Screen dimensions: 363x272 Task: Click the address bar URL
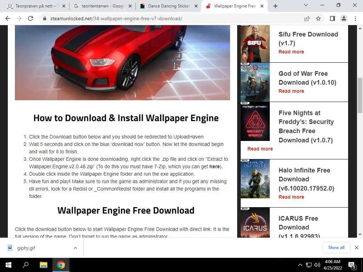point(116,18)
